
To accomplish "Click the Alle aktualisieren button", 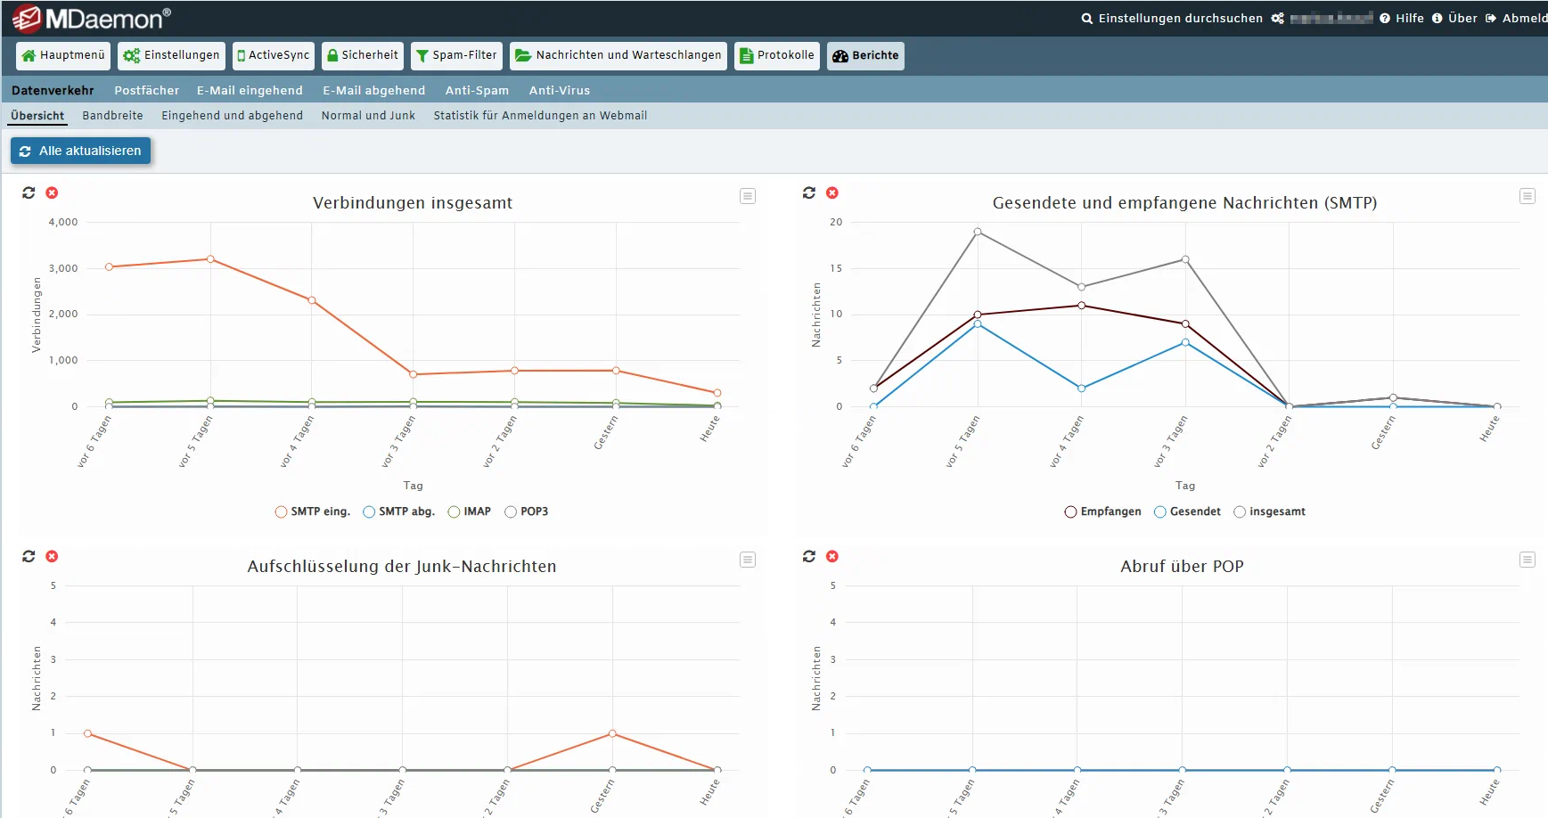I will pos(81,151).
